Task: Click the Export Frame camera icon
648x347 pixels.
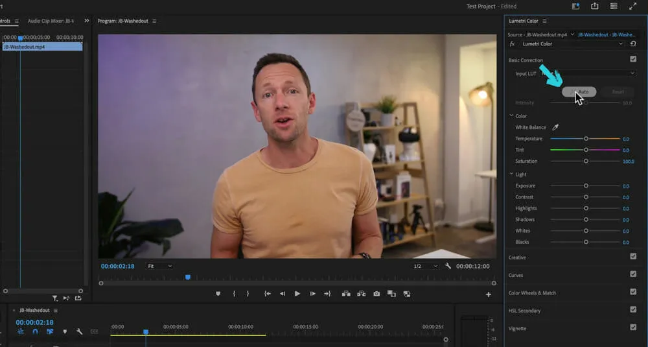Action: 376,294
